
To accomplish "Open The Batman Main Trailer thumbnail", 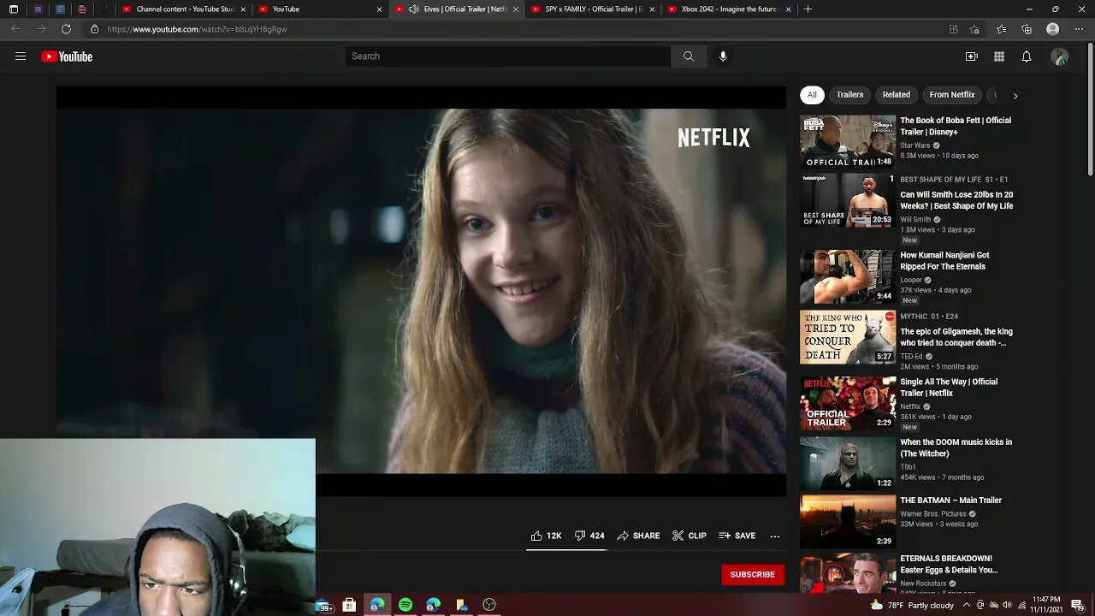I will click(x=847, y=520).
